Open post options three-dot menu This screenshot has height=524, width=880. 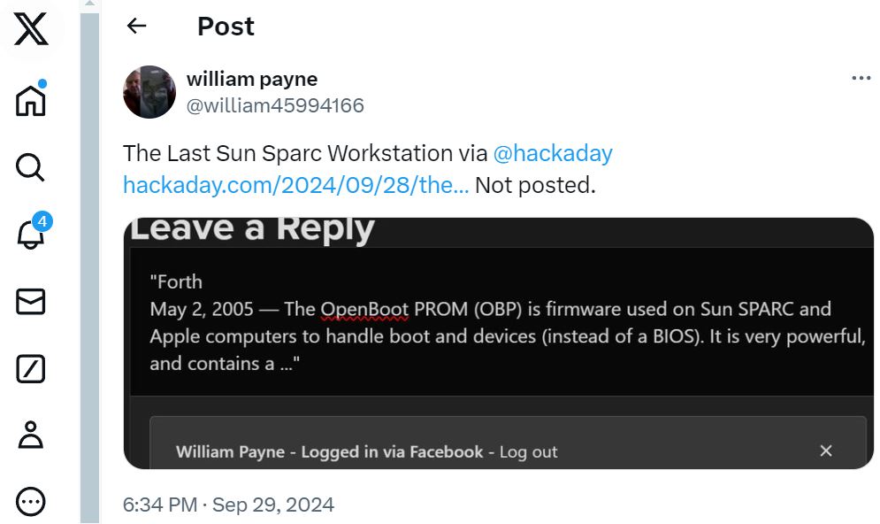(x=861, y=78)
